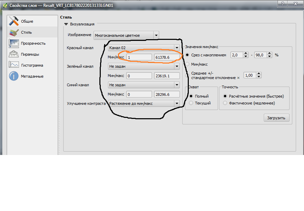304x211 pixels.
Task: Click the 98,0 upper percent field
Action: 261,55
